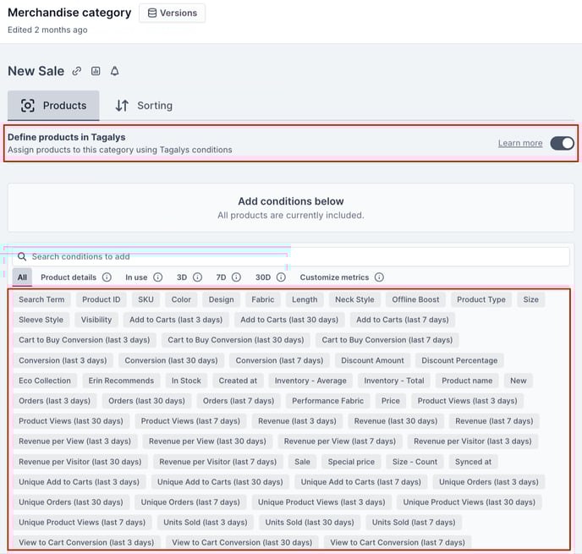Add the Discount Percentage condition
Screen dimensions: 582x554
459,360
